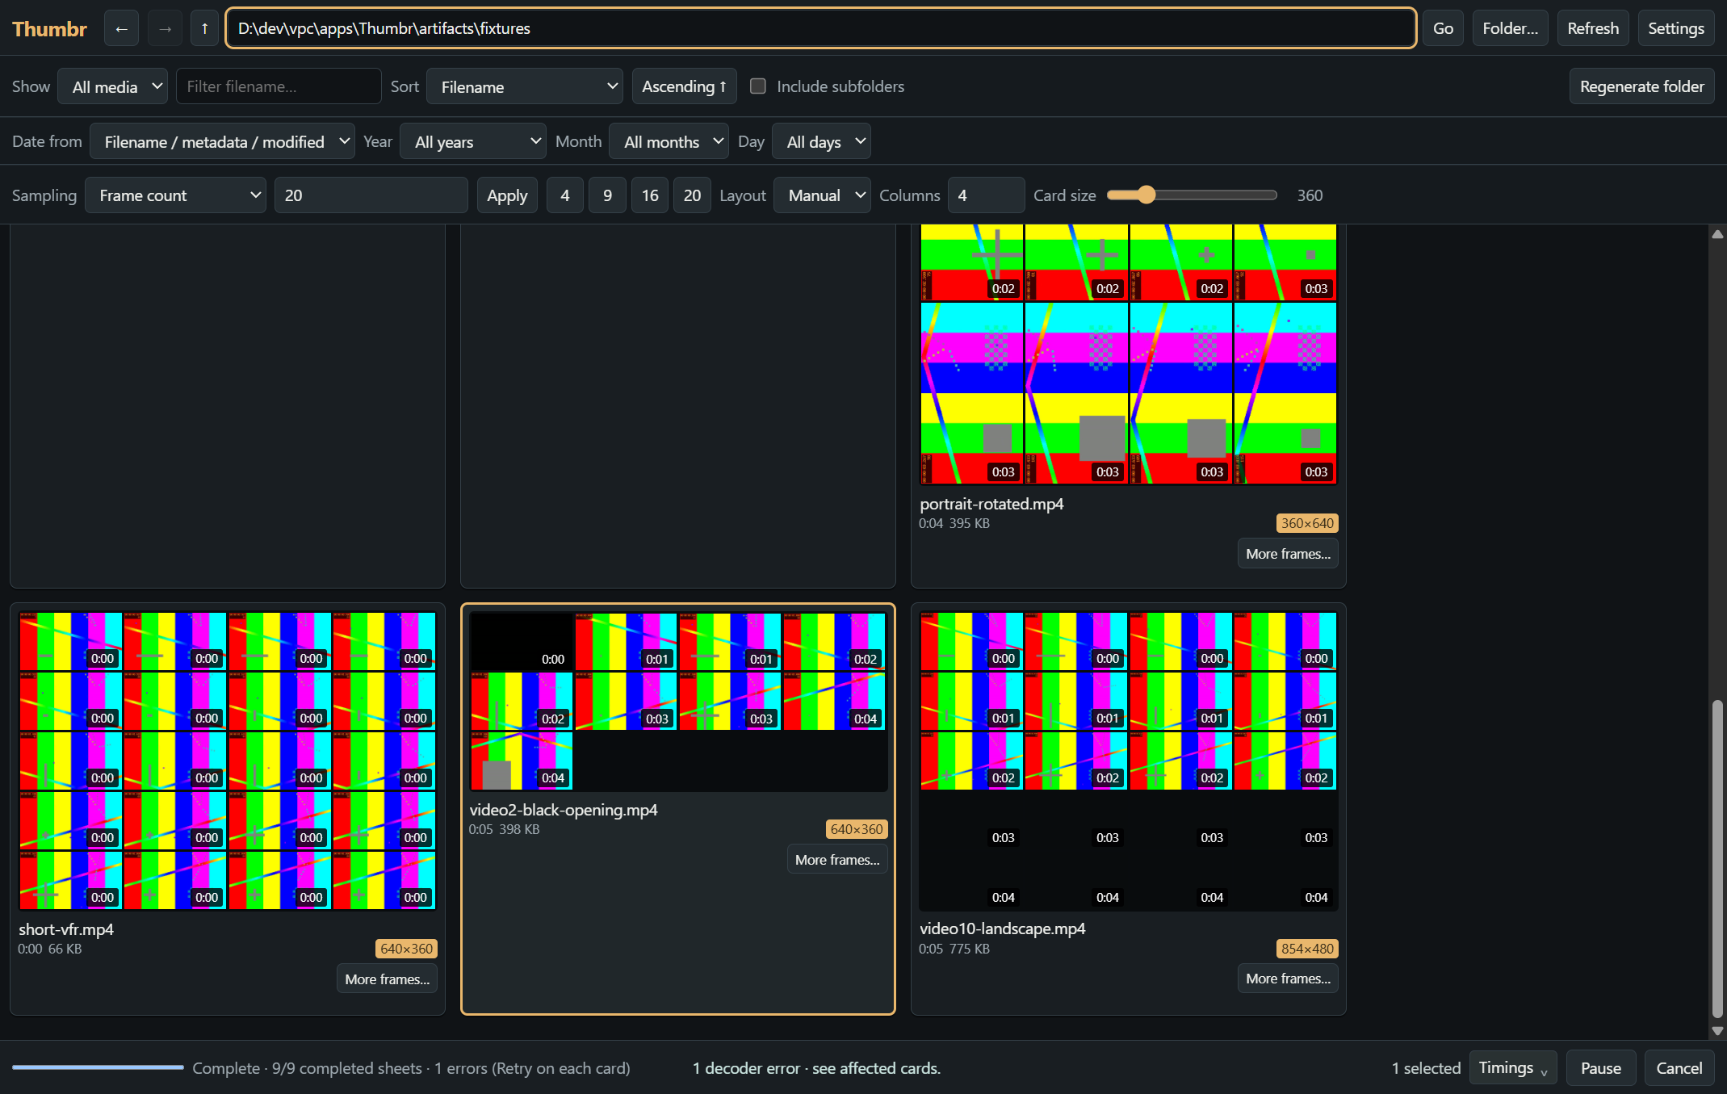Open the Folder... browse dialog
Screen dimensions: 1727x1094
click(1510, 28)
